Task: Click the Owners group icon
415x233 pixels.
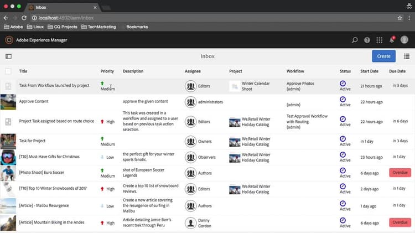Action: click(190, 141)
